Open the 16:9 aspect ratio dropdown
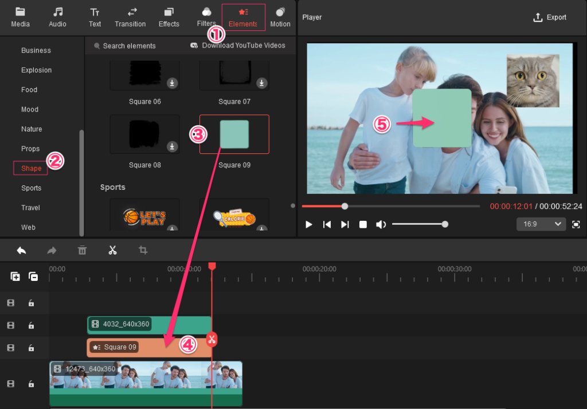The image size is (587, 409). [541, 224]
